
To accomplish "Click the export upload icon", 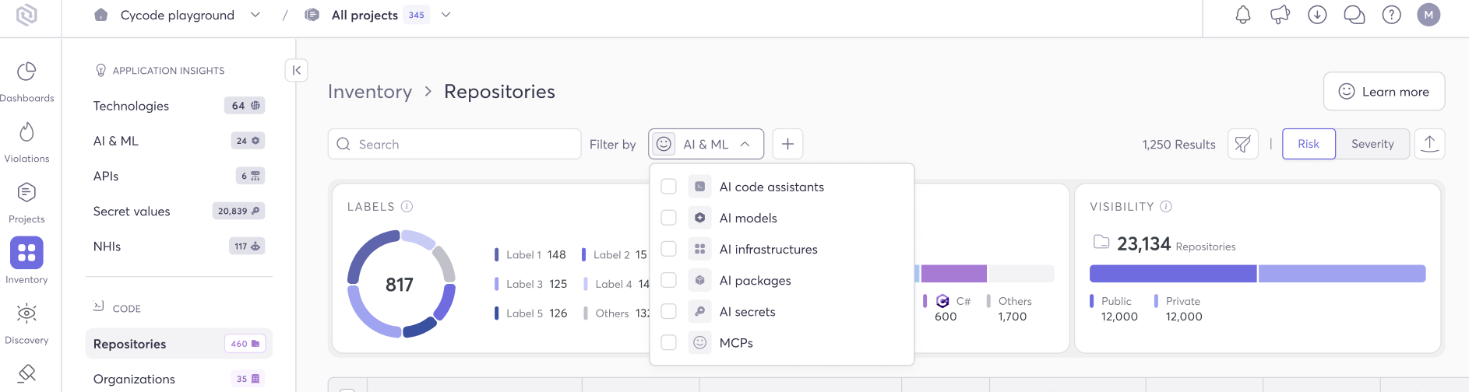I will [x=1429, y=144].
